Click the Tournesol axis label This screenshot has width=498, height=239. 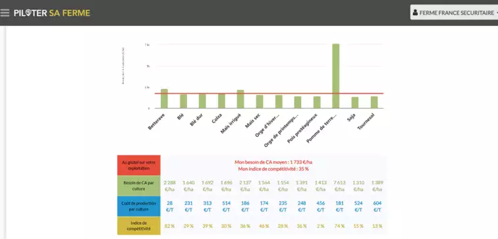pyautogui.click(x=366, y=122)
